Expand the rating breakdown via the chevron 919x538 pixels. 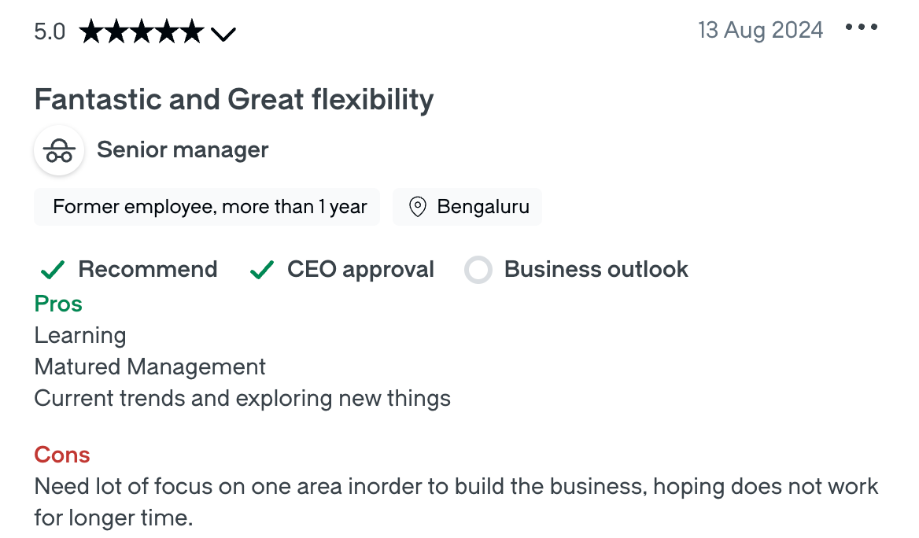[224, 33]
